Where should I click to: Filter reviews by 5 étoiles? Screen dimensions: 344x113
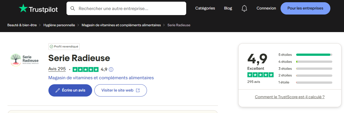pyautogui.click(x=305, y=55)
